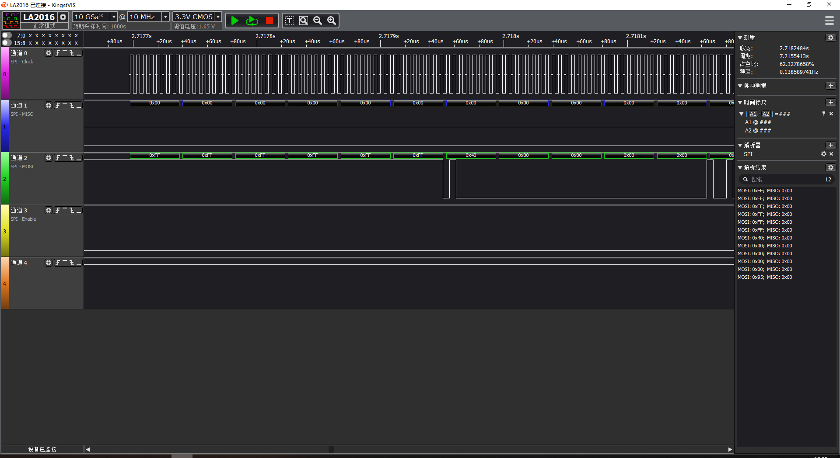
Task: Collapse the analyzers (解析器) section
Action: (740, 145)
